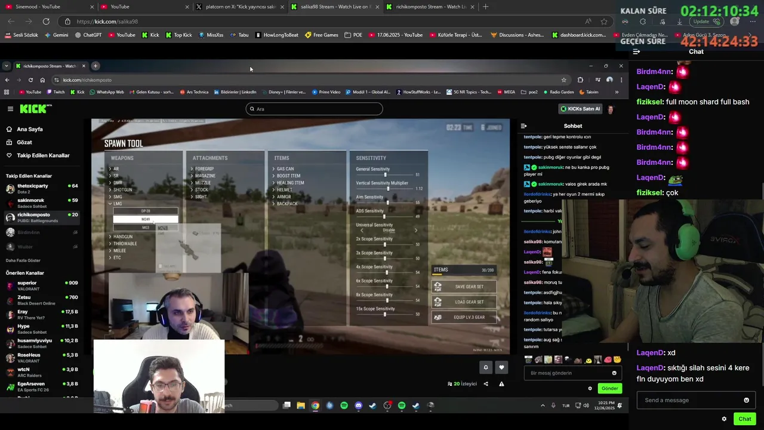Click the report warning triangle icon
764x430 pixels.
(501, 384)
